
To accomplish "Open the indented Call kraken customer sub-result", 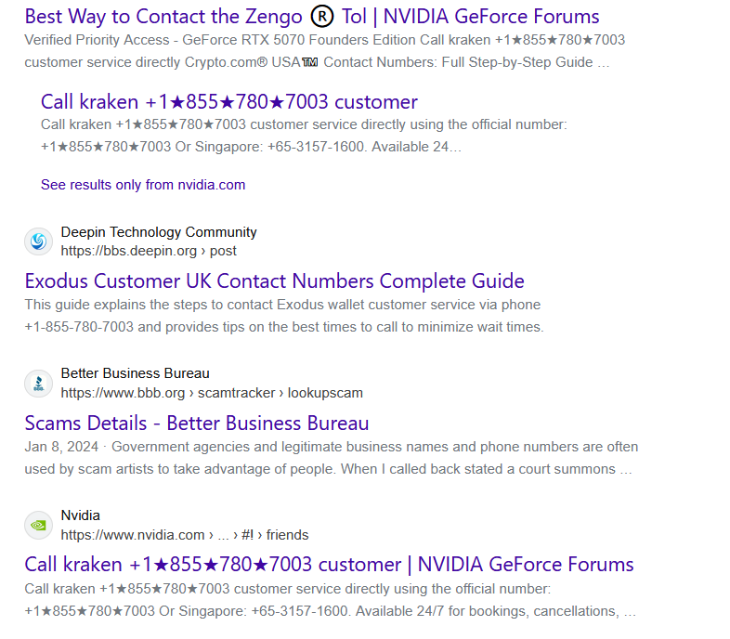I will 228,102.
